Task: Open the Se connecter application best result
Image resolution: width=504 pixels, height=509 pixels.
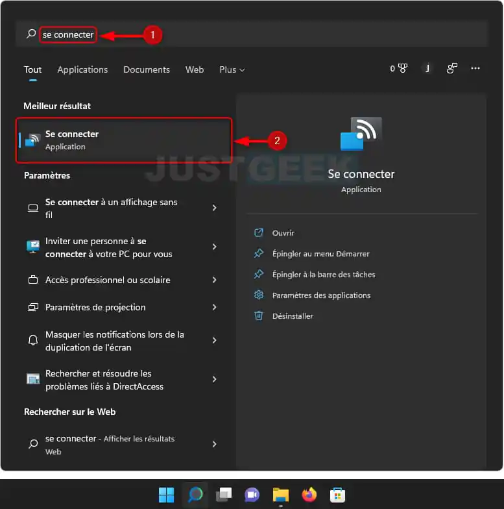Action: pos(124,140)
